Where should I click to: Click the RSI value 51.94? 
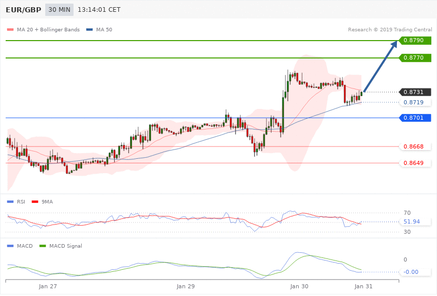[412, 221]
